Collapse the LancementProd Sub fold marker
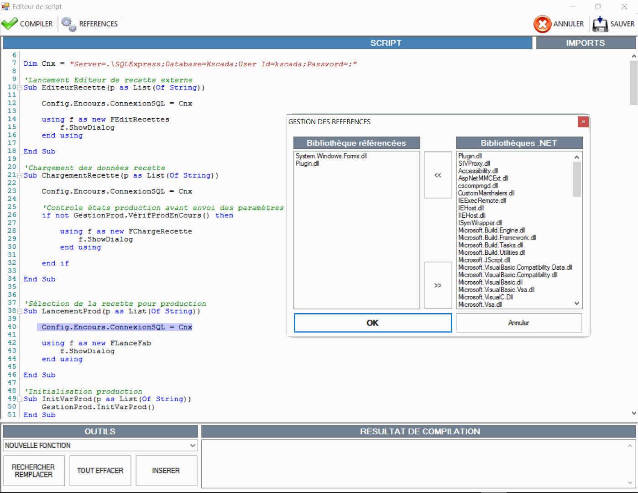638x493 pixels. (x=20, y=311)
